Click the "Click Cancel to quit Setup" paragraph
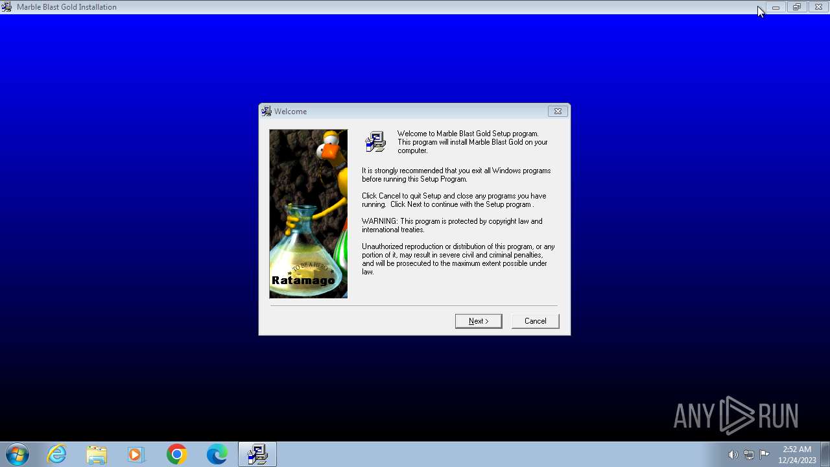This screenshot has height=467, width=830. click(x=454, y=200)
